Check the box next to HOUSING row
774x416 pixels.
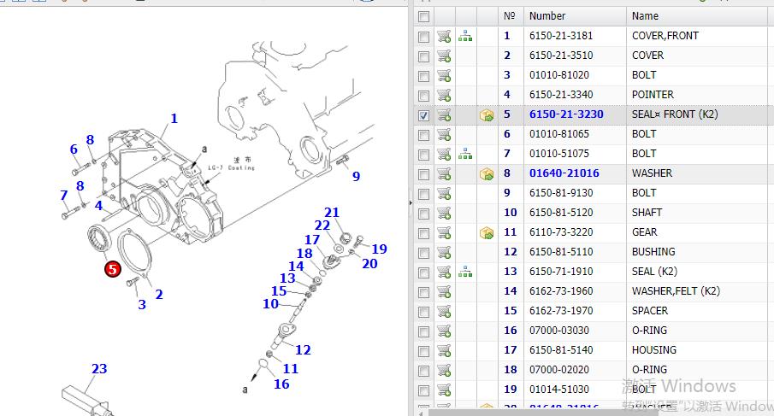coord(424,350)
